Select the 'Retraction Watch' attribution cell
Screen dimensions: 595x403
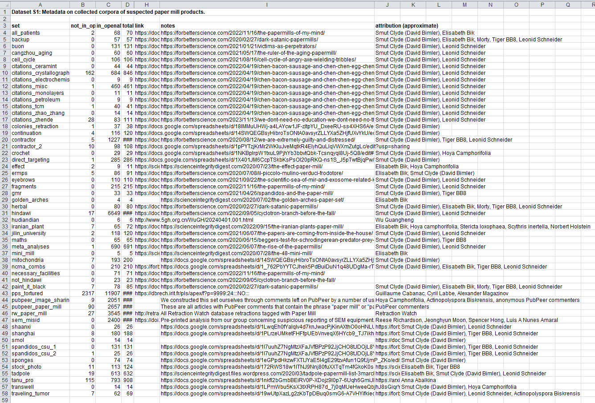396,313
